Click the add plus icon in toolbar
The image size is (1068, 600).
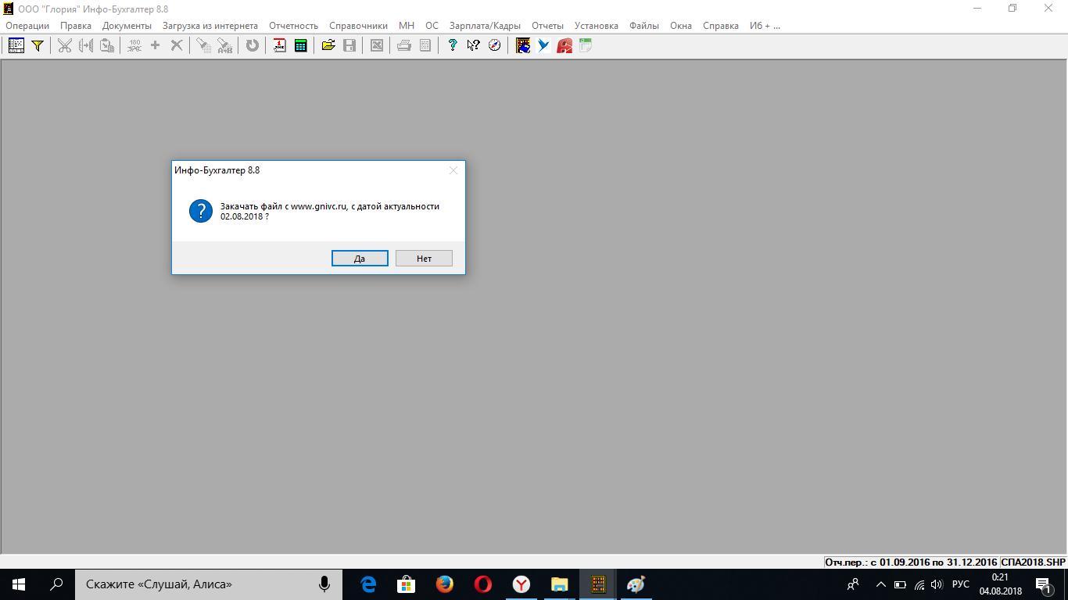click(x=155, y=45)
